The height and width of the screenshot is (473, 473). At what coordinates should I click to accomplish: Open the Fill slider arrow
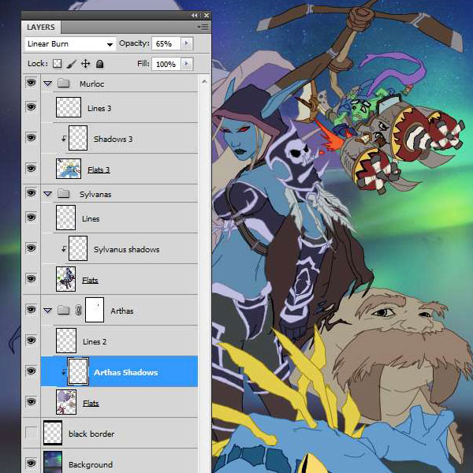(186, 64)
